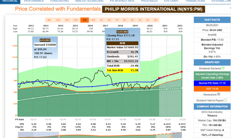Click the Graph Key panel header

pyautogui.click(x=212, y=62)
